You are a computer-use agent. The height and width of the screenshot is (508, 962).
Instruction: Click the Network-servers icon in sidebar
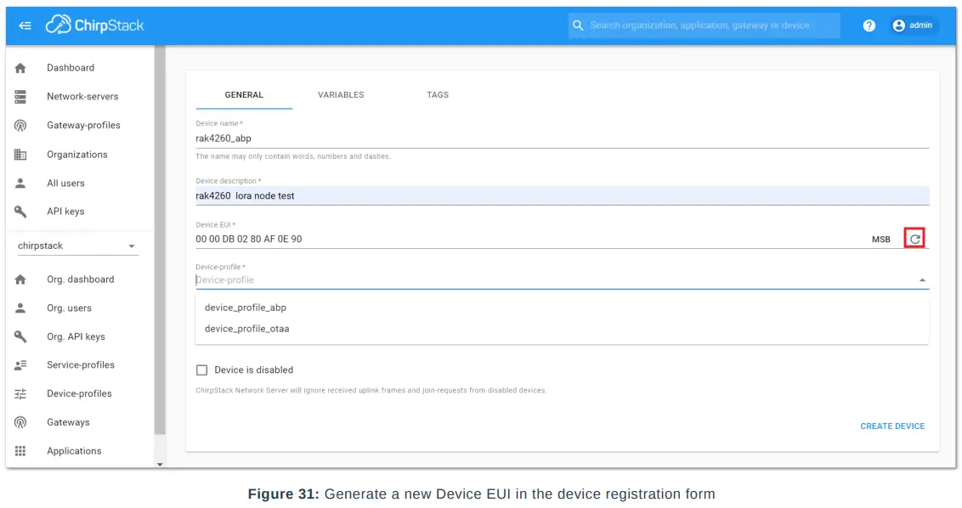pyautogui.click(x=20, y=97)
